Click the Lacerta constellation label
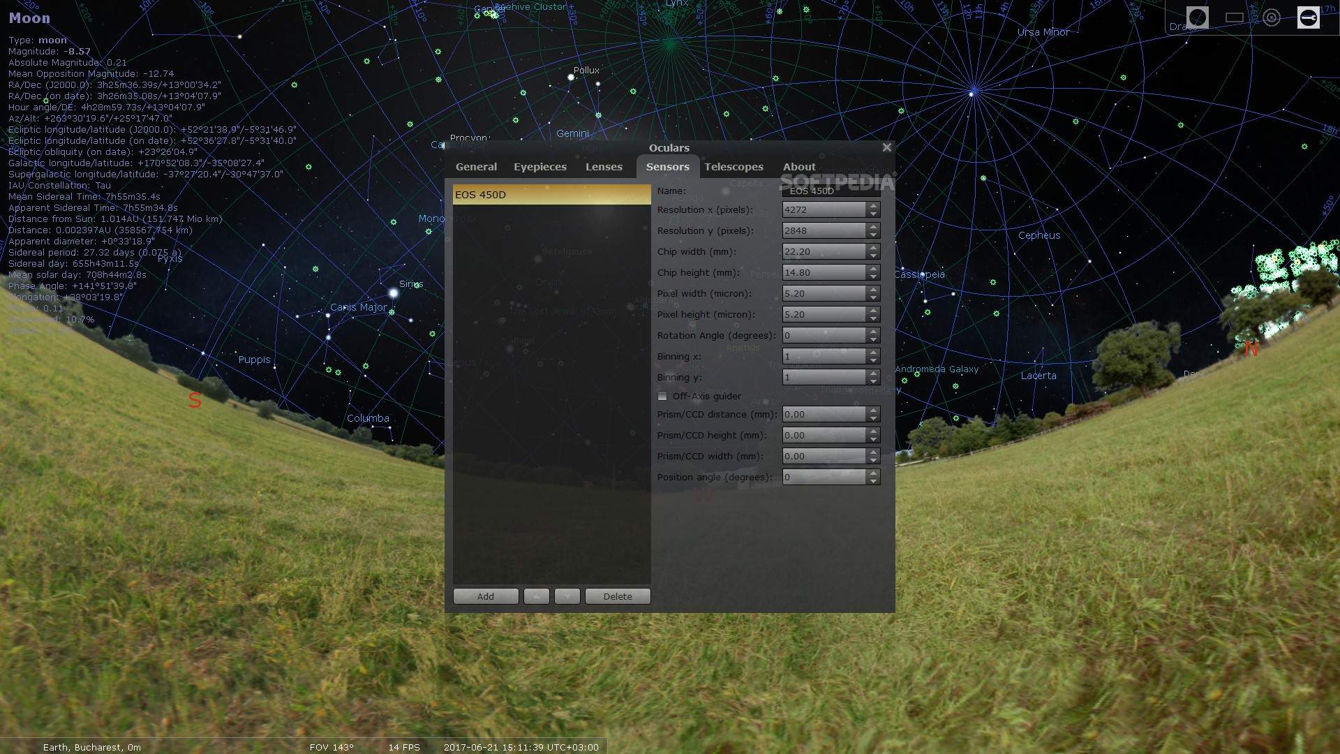The width and height of the screenshot is (1340, 754). (x=1038, y=376)
